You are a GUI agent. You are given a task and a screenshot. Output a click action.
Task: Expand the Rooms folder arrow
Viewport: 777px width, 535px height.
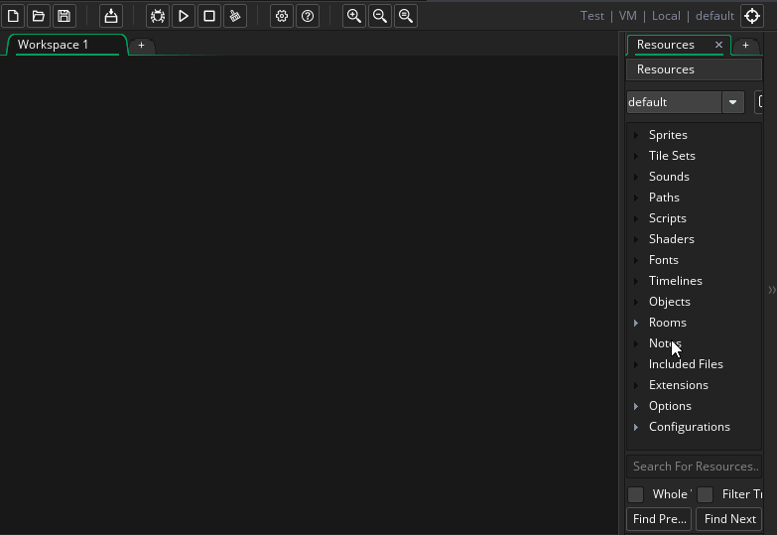(636, 323)
